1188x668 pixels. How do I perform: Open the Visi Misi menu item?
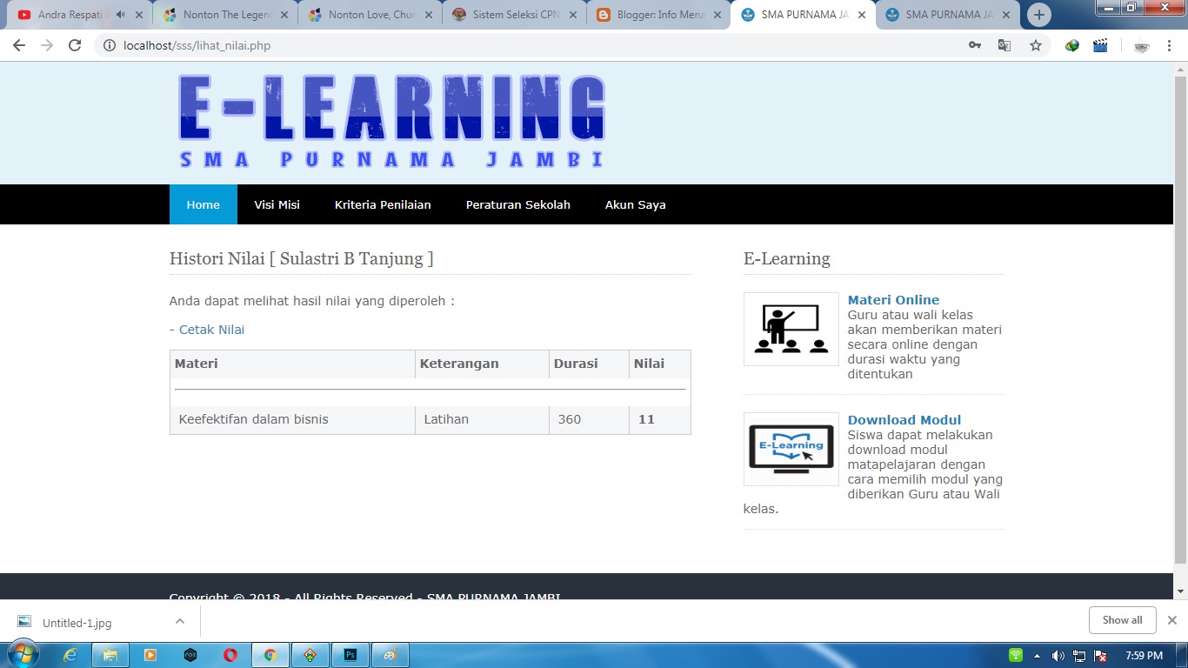[x=277, y=204]
